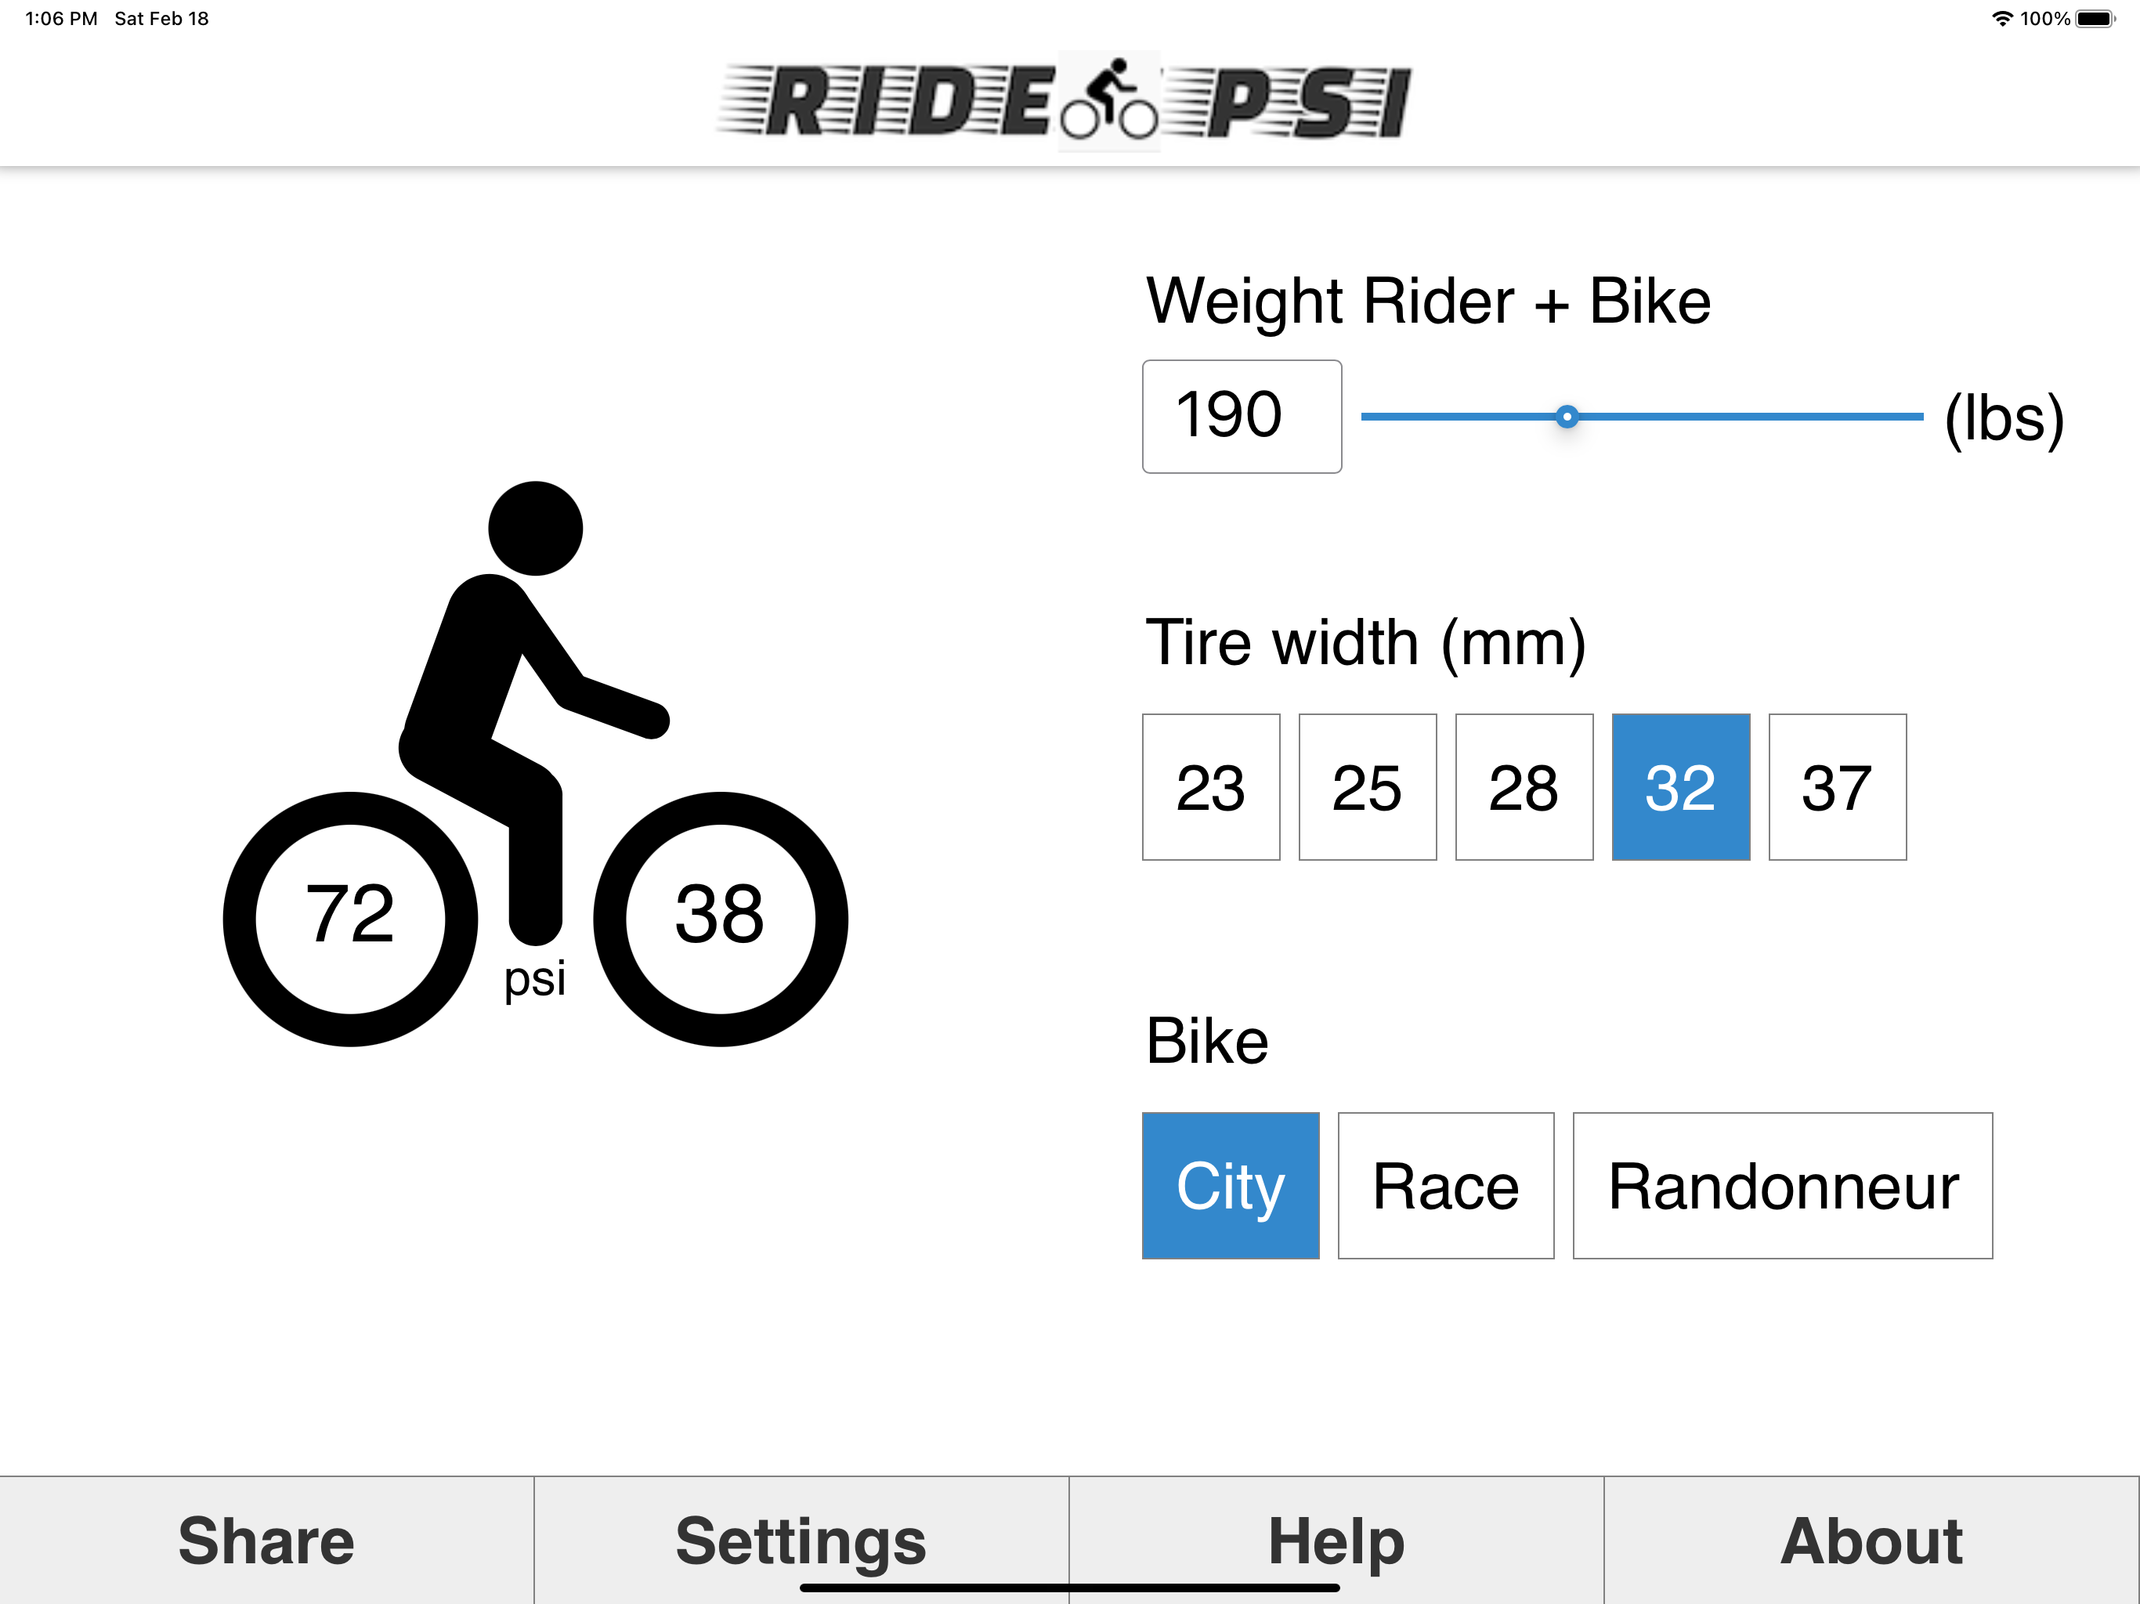Image resolution: width=2140 pixels, height=1604 pixels.
Task: Choose Randonneur bike type
Action: tap(1782, 1185)
